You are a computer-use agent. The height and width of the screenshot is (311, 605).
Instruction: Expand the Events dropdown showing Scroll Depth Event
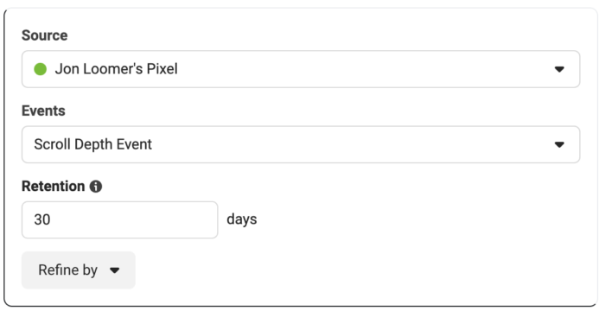coord(301,144)
